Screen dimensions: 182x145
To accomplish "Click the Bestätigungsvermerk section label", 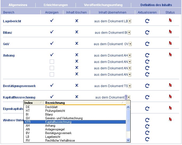I will coord(19,86).
